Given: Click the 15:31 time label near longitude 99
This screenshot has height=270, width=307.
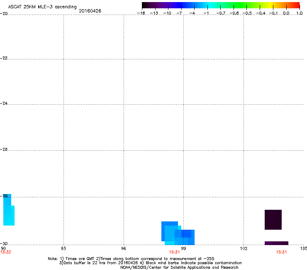Looking at the screenshot, I should 174,252.
